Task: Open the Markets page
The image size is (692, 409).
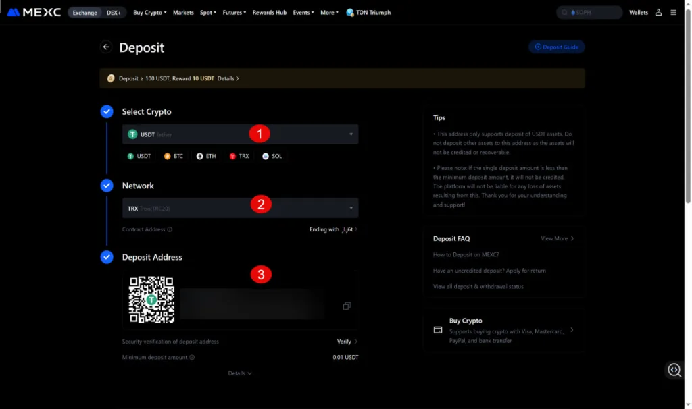Action: pyautogui.click(x=183, y=12)
